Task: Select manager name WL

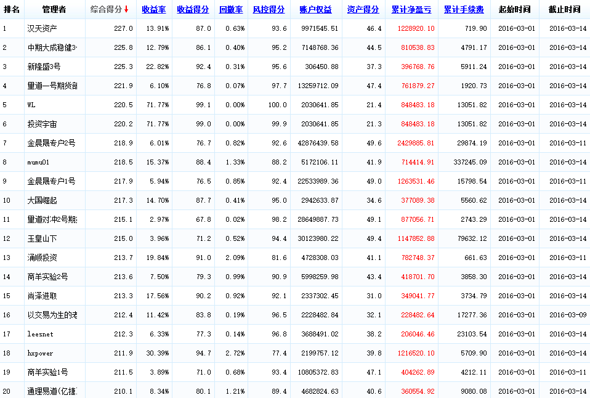Action: click(x=31, y=105)
